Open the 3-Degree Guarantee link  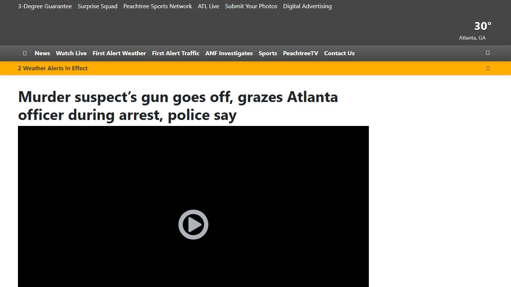(x=45, y=6)
